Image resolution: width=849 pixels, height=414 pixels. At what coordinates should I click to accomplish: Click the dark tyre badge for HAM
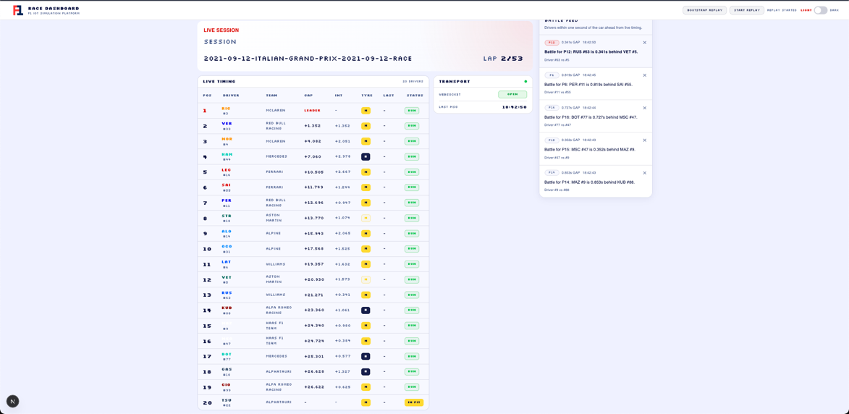pyautogui.click(x=366, y=156)
